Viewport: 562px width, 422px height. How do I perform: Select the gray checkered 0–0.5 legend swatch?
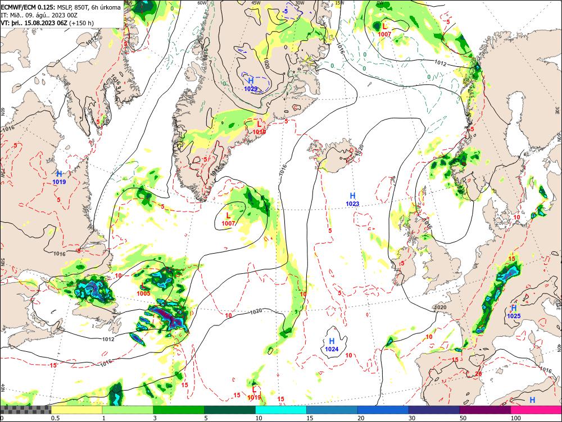(25, 410)
